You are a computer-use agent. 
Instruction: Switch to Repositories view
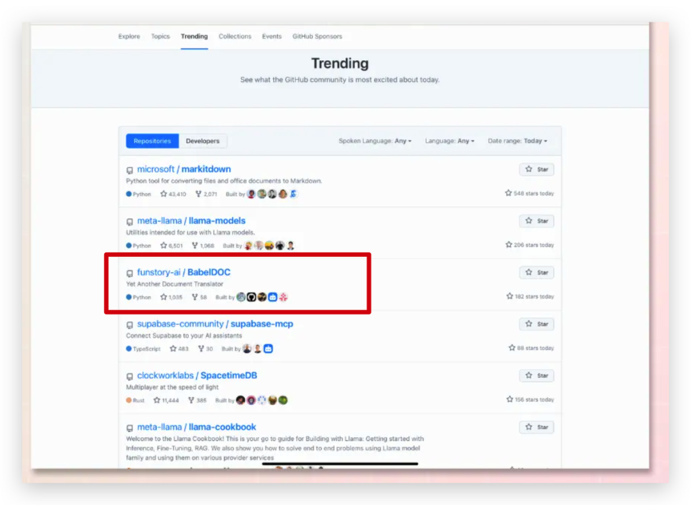(x=152, y=141)
